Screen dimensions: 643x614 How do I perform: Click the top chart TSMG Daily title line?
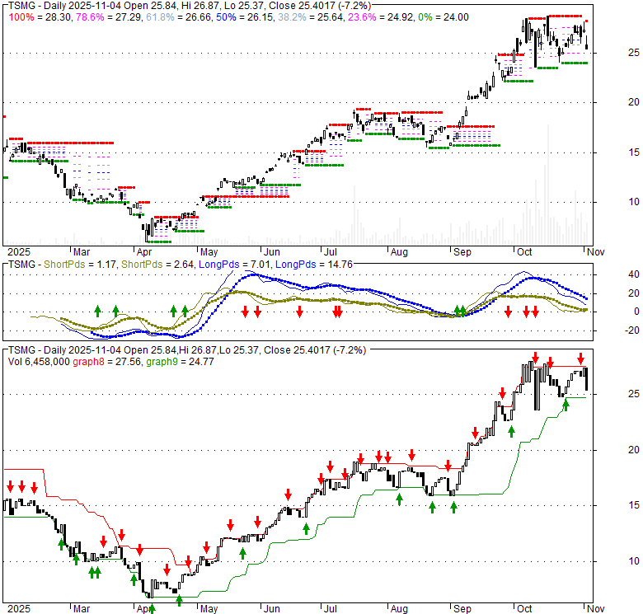coord(190,6)
